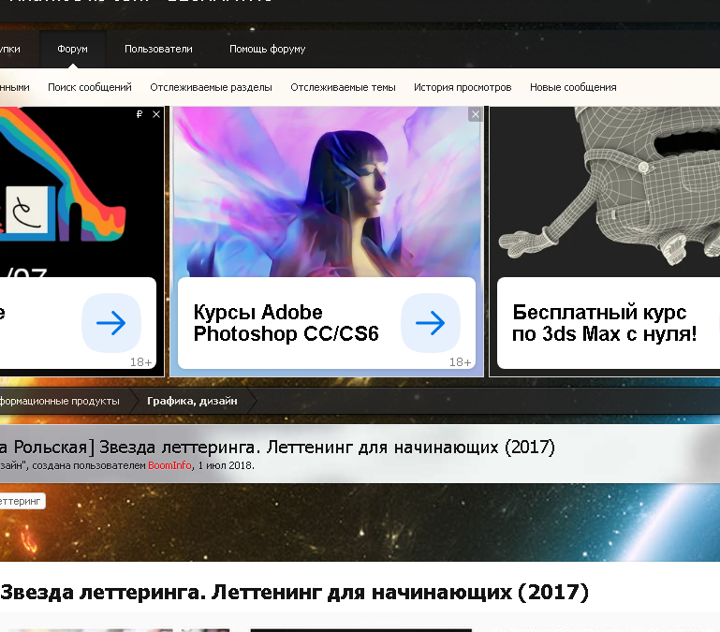Close the rainbow house ad
This screenshot has height=632, width=720.
(x=156, y=114)
